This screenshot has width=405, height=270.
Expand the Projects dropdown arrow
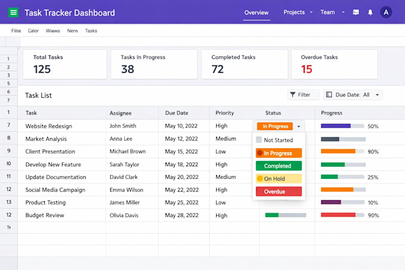click(311, 12)
